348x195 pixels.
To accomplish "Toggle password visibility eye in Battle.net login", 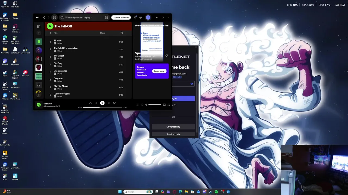I will 192,84.
